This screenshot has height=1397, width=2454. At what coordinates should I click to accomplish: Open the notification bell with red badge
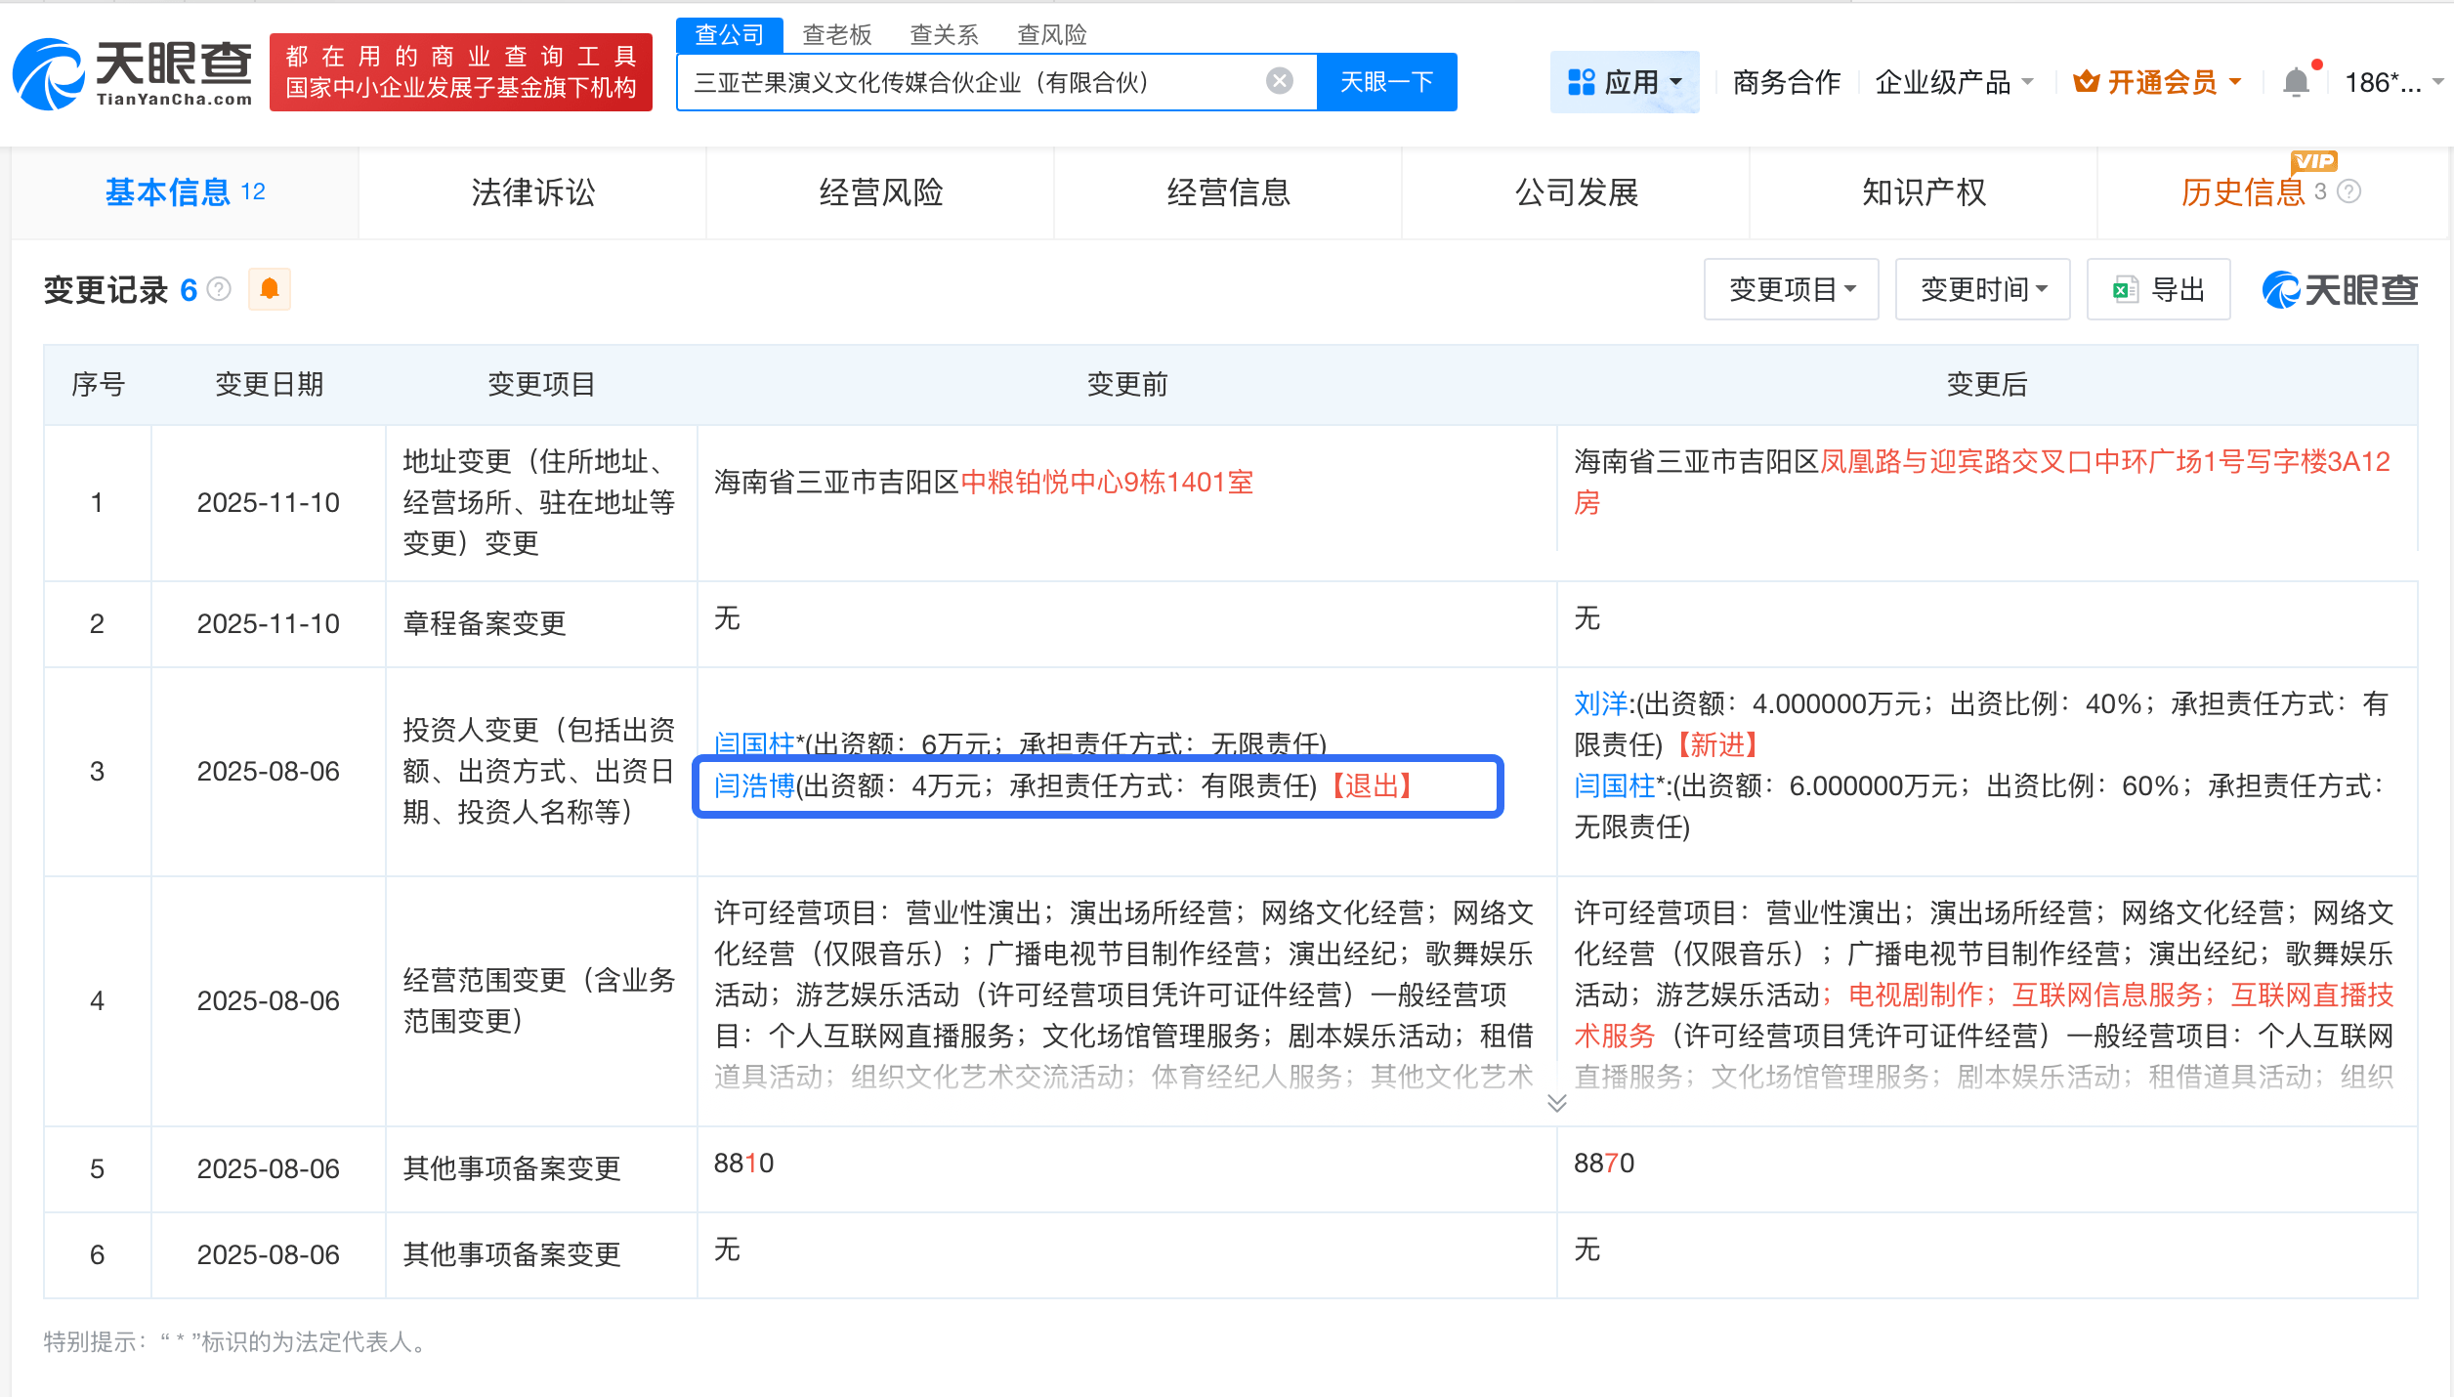(x=2298, y=82)
